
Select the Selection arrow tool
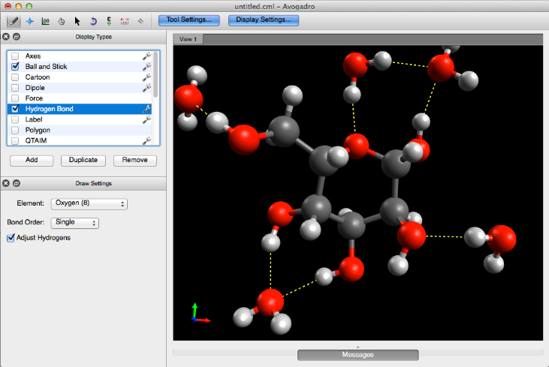click(77, 20)
